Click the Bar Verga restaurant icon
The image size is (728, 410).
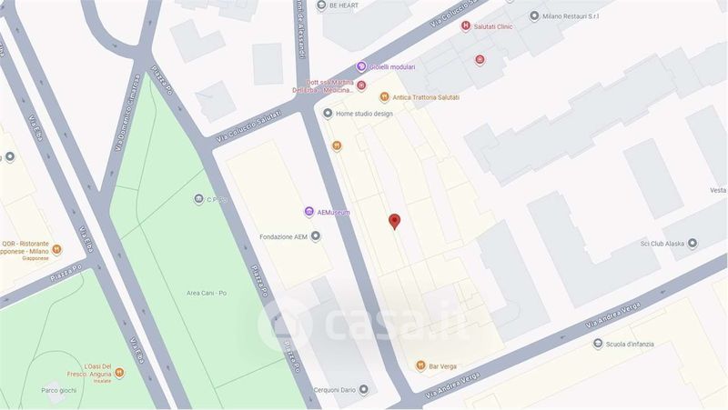[420, 365]
